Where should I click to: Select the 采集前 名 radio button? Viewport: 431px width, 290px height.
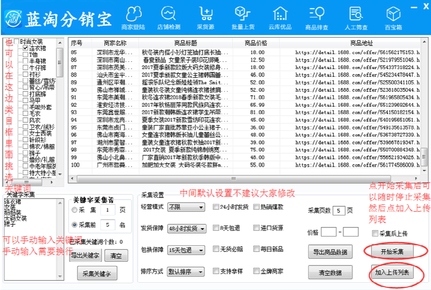click(74, 225)
